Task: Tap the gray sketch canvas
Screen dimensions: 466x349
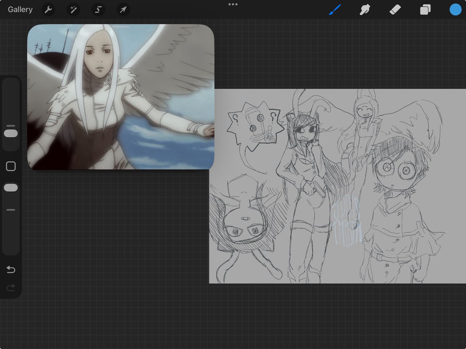Action: pyautogui.click(x=337, y=186)
